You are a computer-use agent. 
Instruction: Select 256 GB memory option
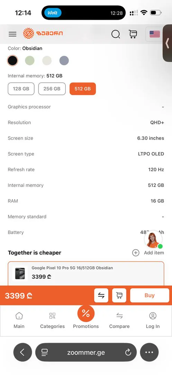(52, 89)
